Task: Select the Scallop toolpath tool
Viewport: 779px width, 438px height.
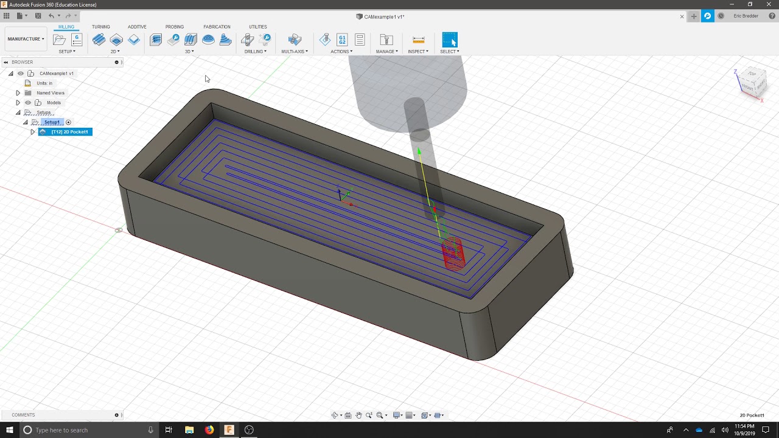Action: coord(226,40)
